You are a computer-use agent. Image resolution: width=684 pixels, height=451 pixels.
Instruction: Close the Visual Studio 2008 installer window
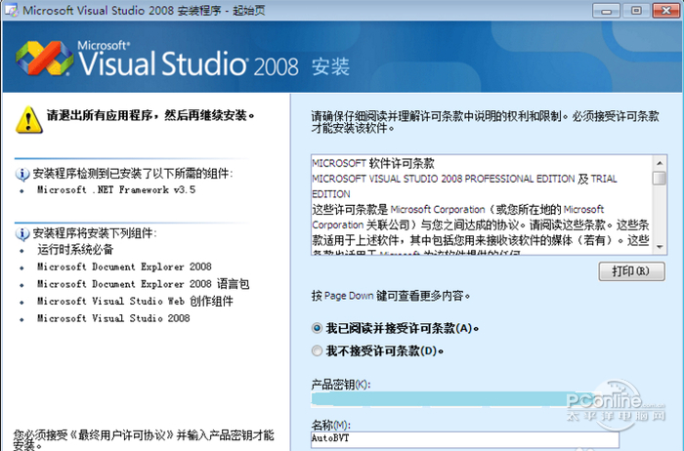click(x=666, y=11)
